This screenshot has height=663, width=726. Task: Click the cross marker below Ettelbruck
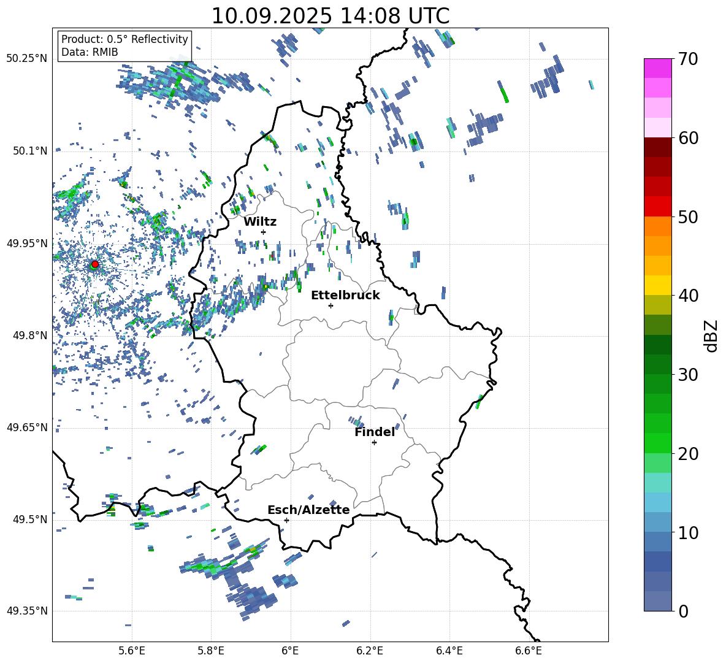331,305
